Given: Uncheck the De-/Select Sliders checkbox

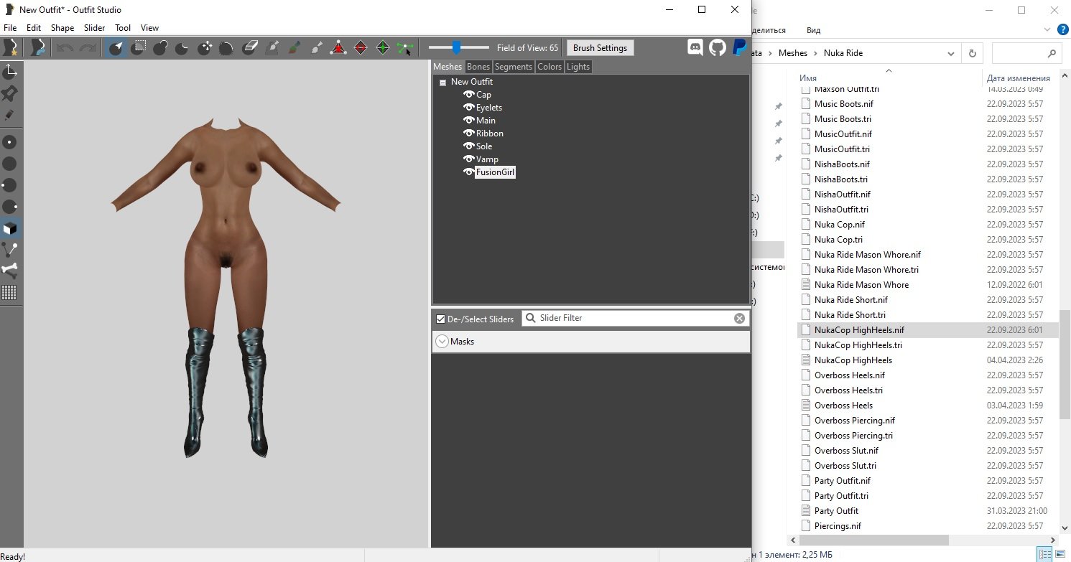Looking at the screenshot, I should (441, 319).
